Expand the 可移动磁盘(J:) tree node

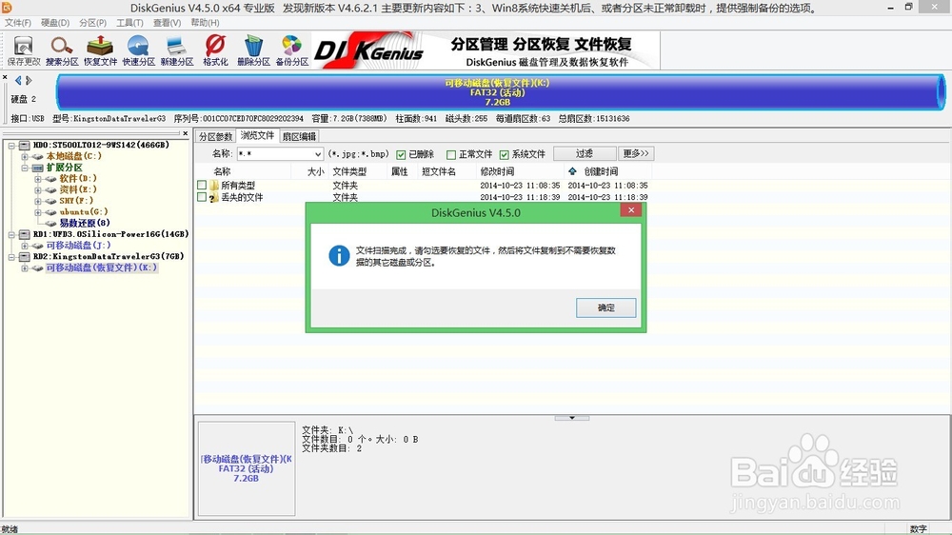pyautogui.click(x=25, y=246)
